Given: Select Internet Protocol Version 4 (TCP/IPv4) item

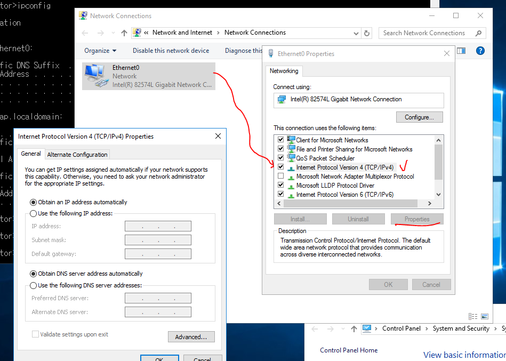Looking at the screenshot, I should click(345, 167).
